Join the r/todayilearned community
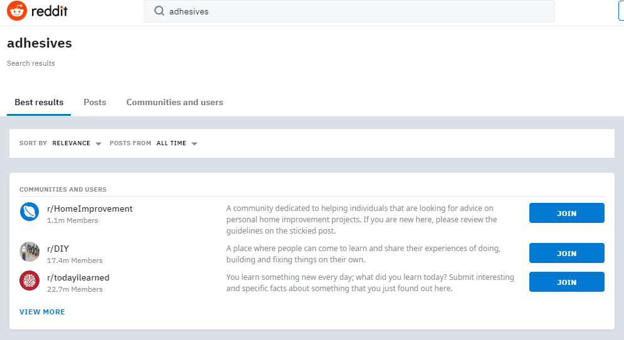 click(567, 282)
